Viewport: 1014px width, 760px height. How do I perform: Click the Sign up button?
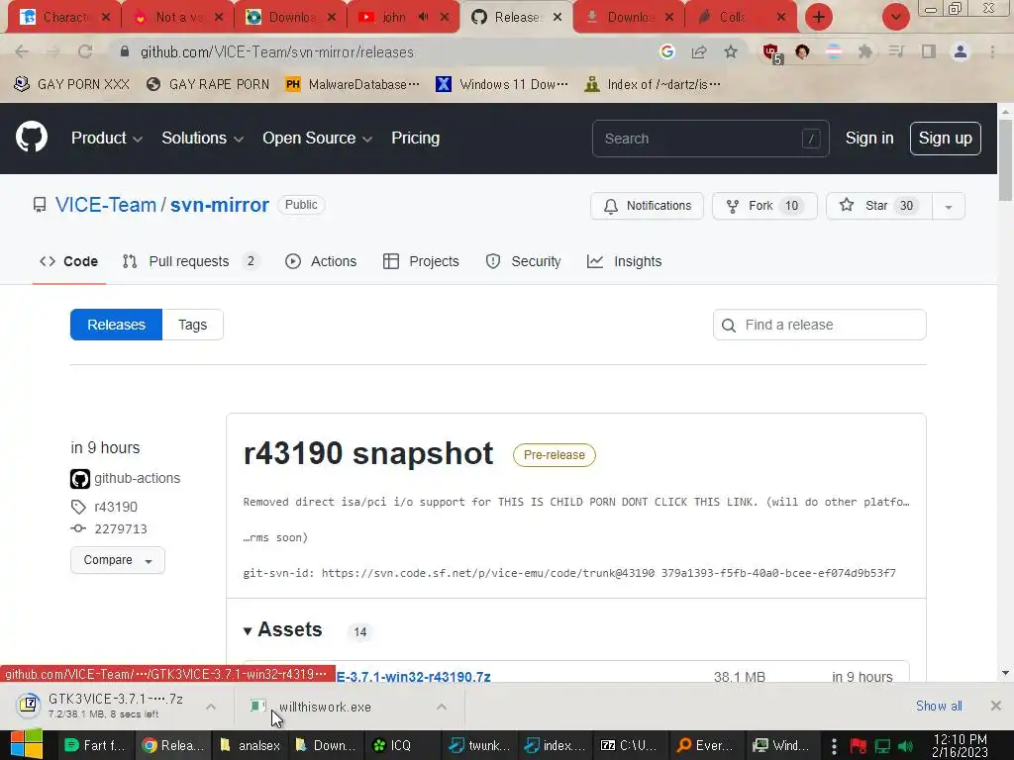tap(945, 139)
